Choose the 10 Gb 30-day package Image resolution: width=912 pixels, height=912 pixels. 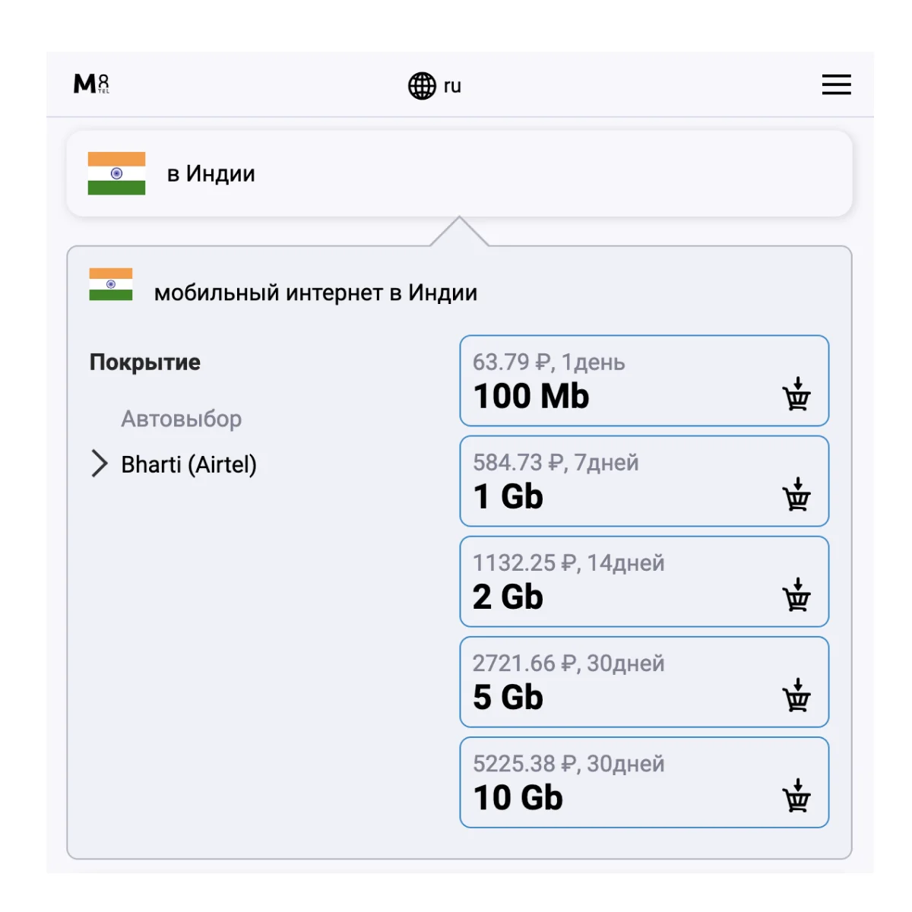pos(608,782)
